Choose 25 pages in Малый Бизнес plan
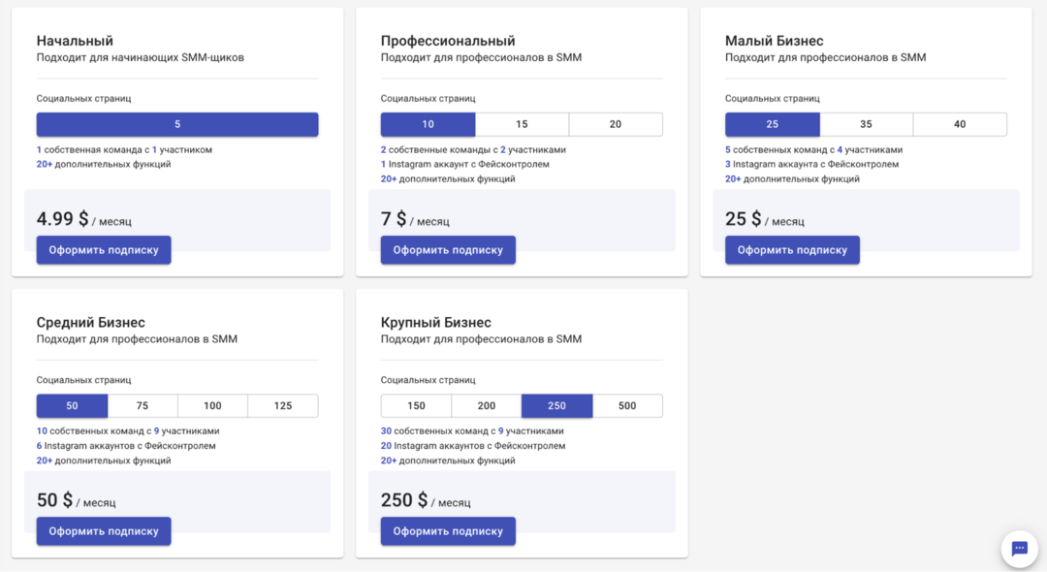Viewport: 1047px width, 572px height. point(772,124)
